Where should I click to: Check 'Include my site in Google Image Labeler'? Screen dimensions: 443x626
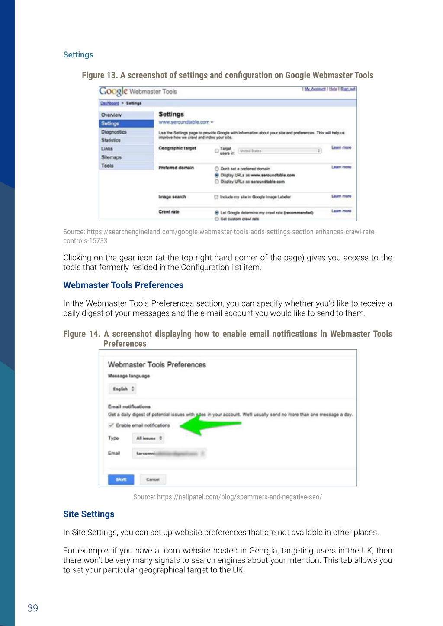[x=216, y=197]
